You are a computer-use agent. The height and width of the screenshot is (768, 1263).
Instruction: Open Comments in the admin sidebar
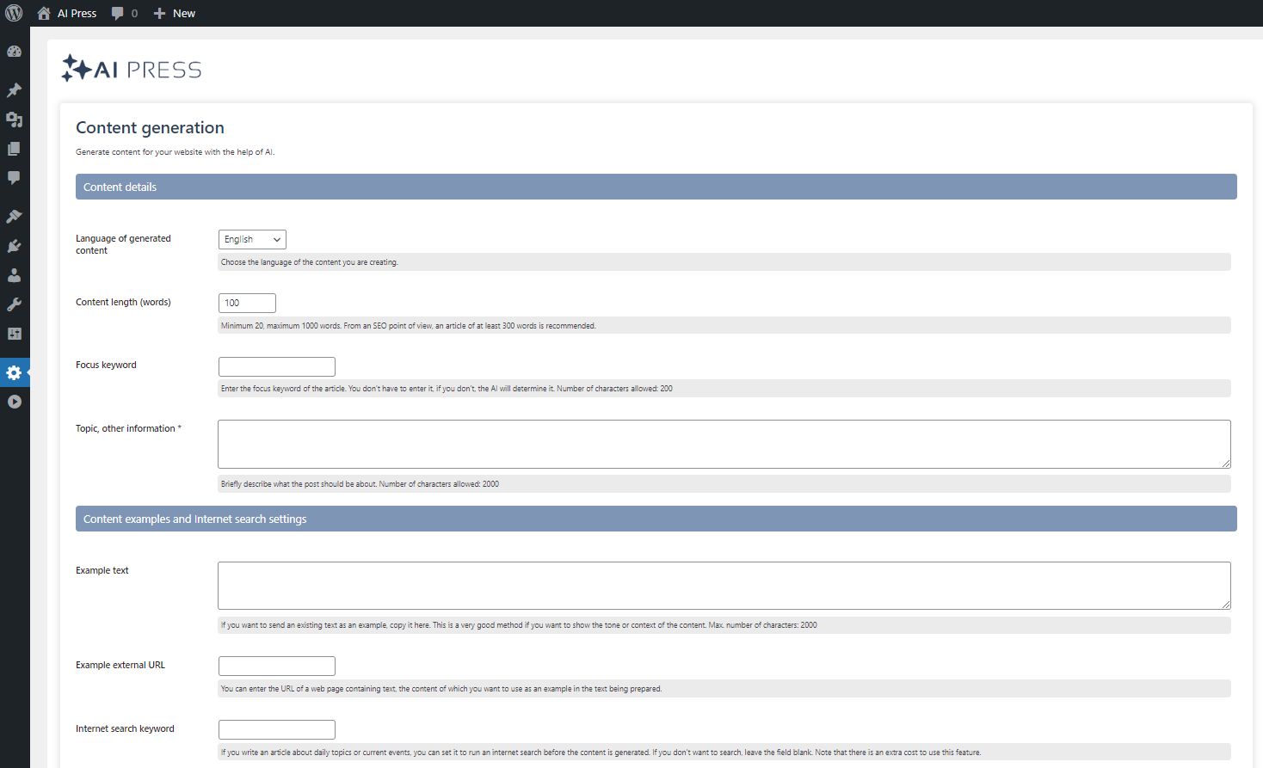pyautogui.click(x=14, y=178)
